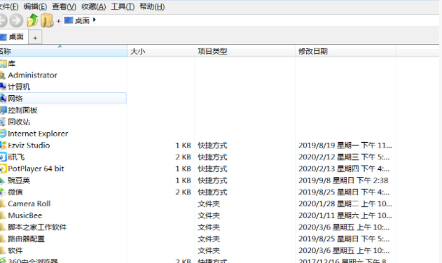Select the PotPlayer 64 bit icon
This screenshot has height=263, width=442.
[3, 169]
